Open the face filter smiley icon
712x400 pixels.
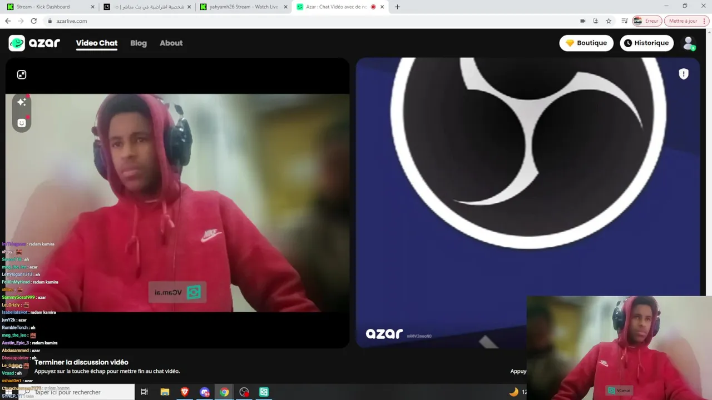22,123
